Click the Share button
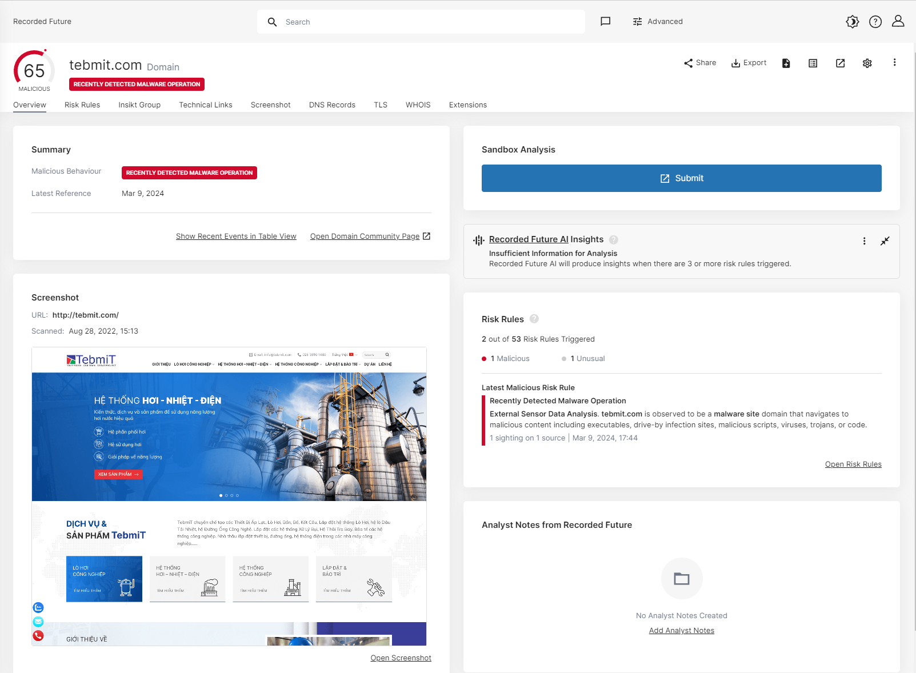 (x=700, y=63)
